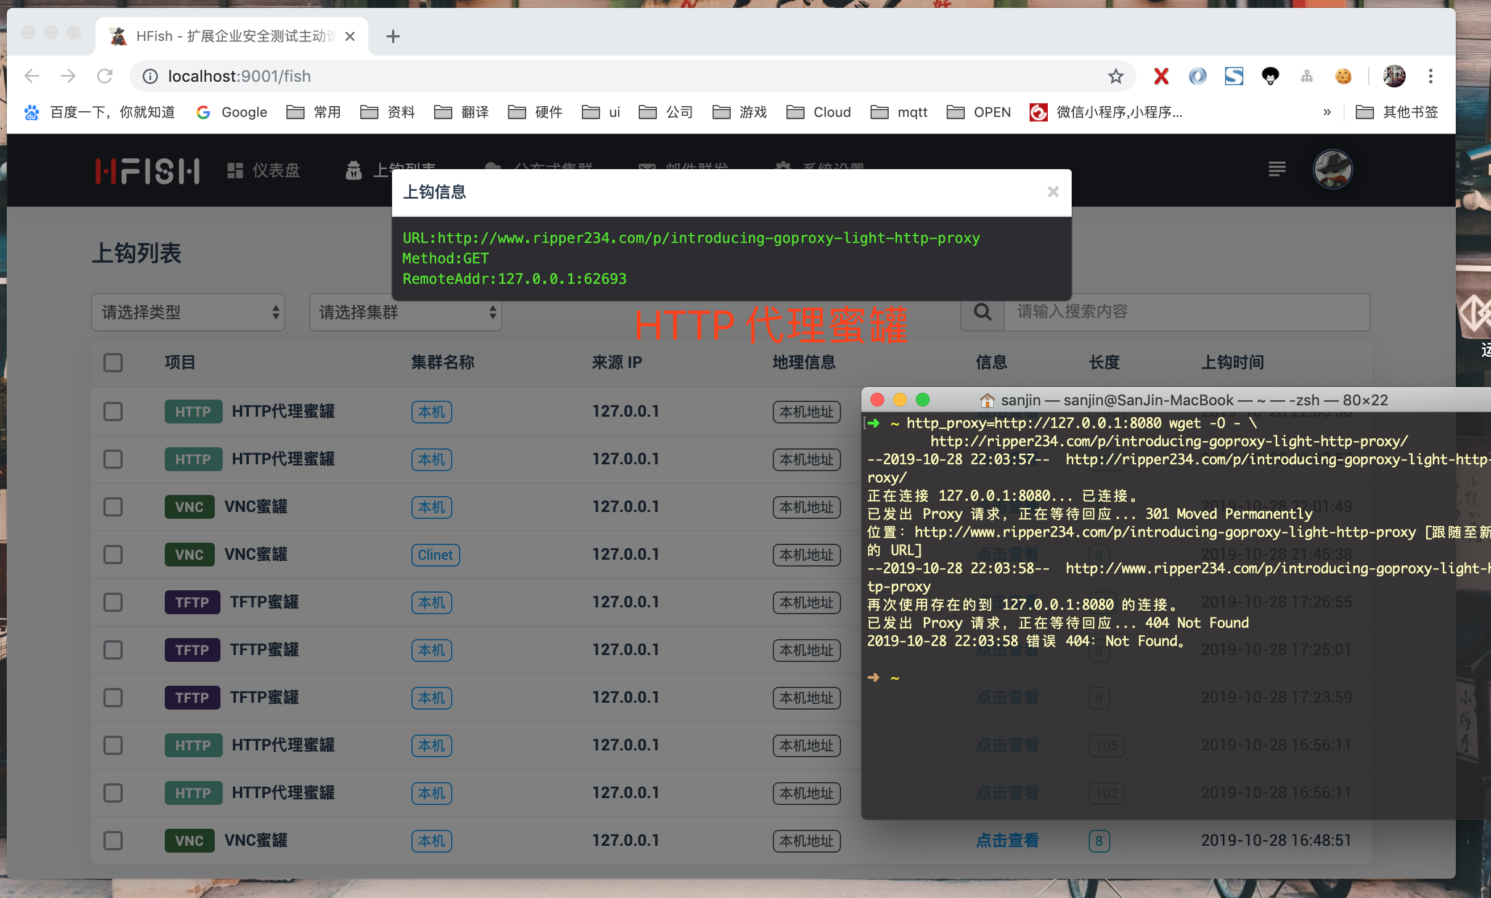
Task: Open the 仪表盘 navigation item
Action: point(263,170)
